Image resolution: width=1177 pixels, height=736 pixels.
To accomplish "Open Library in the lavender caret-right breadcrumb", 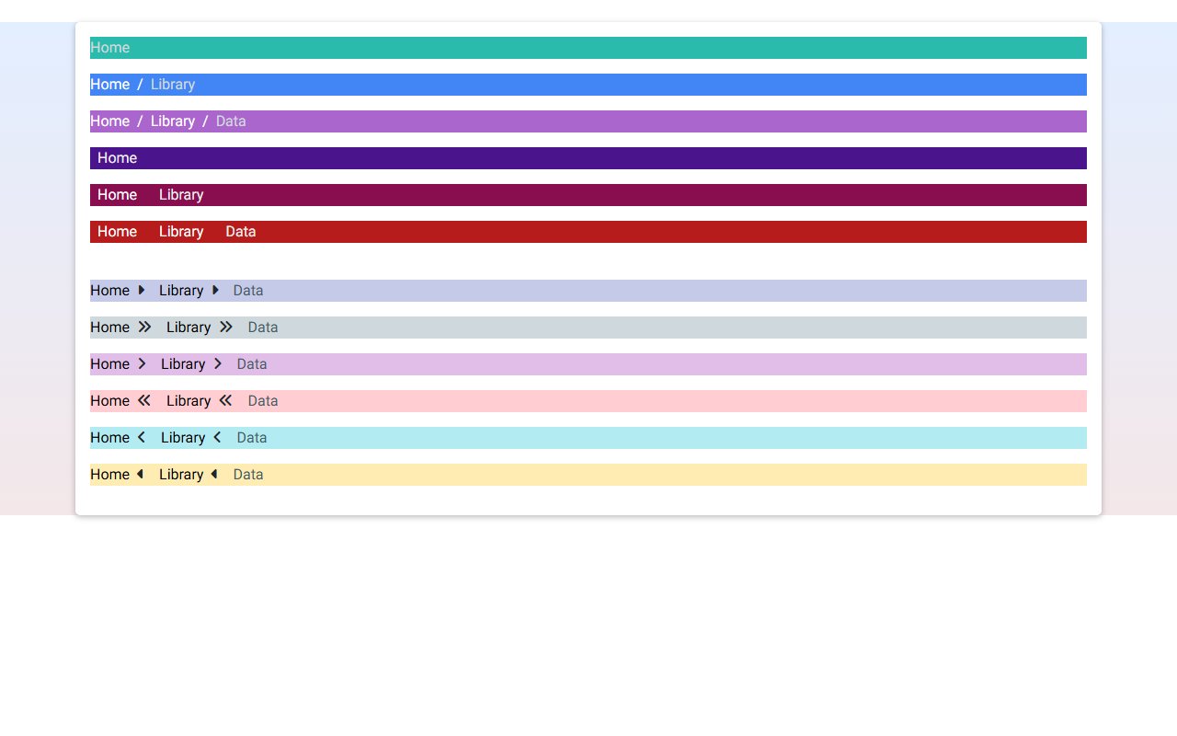I will pos(181,291).
